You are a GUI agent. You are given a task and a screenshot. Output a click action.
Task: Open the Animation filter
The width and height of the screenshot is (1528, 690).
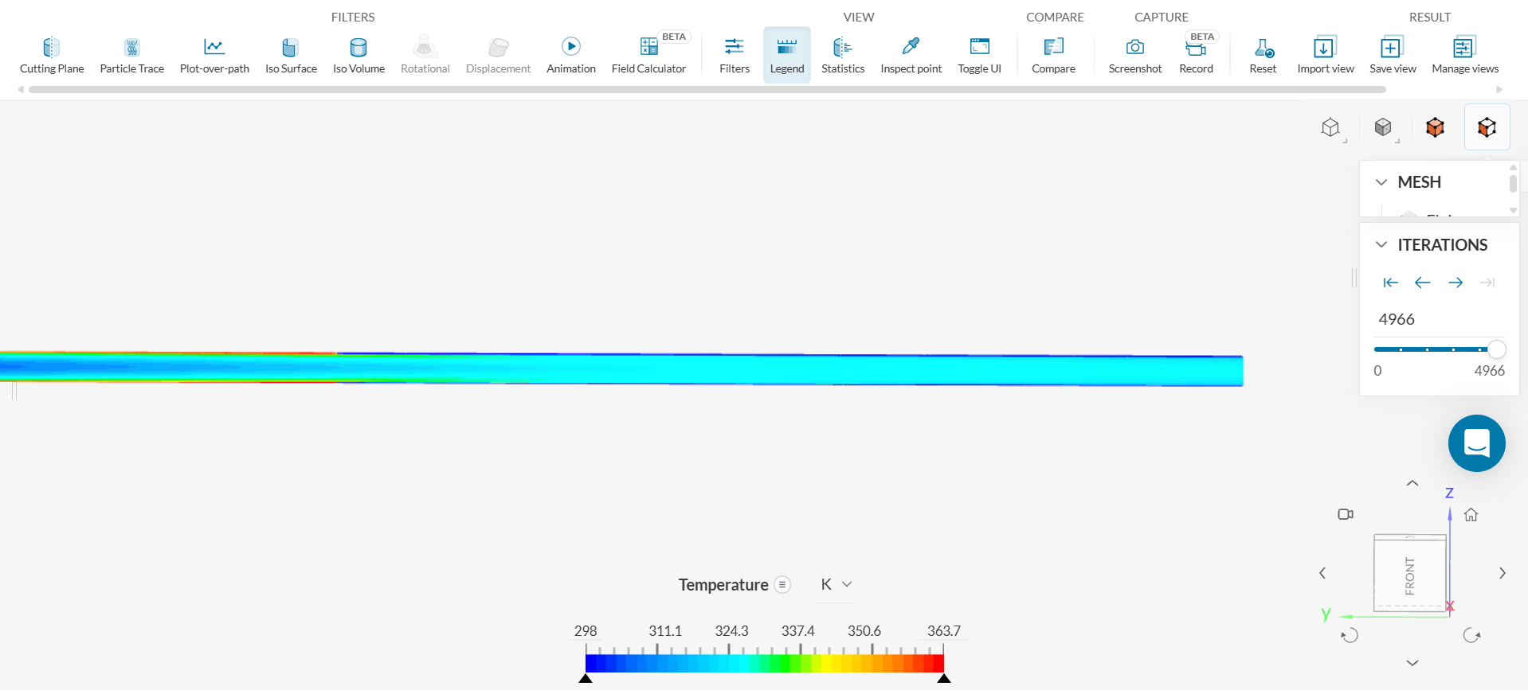pos(571,56)
